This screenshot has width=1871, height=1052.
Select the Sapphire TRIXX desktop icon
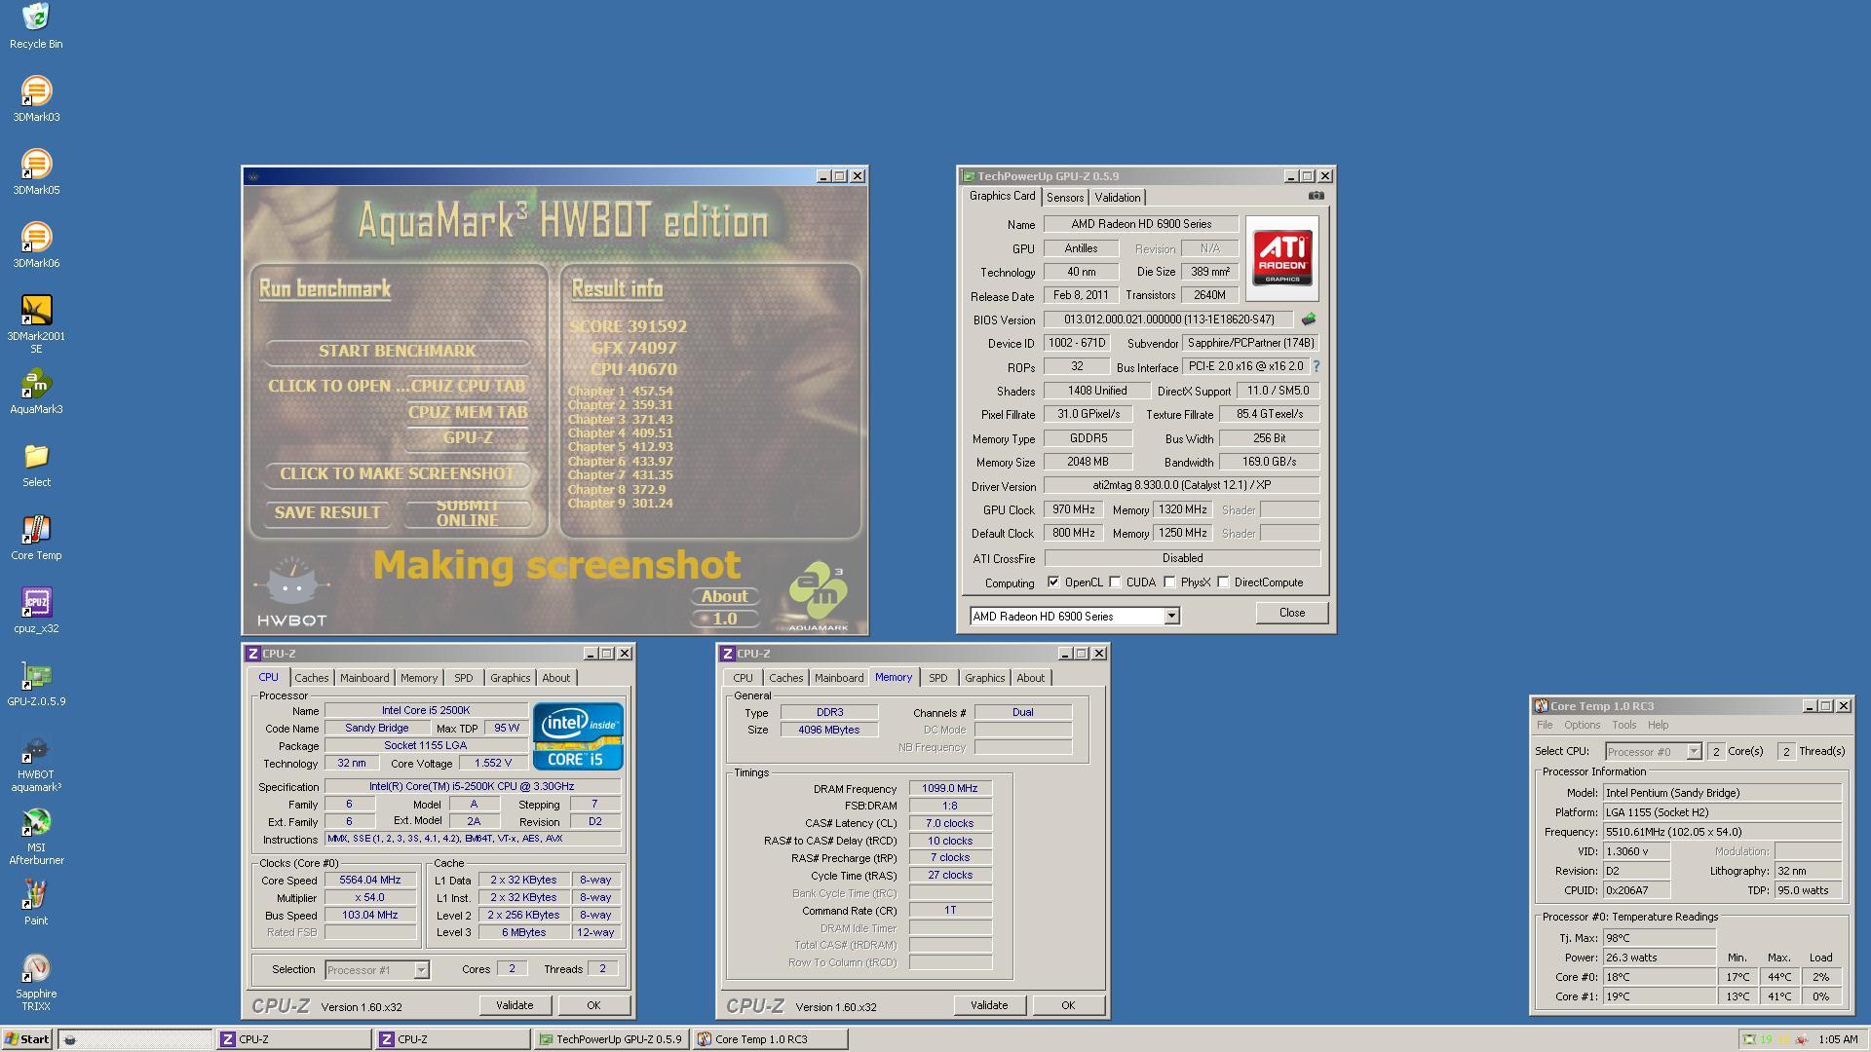(x=36, y=984)
